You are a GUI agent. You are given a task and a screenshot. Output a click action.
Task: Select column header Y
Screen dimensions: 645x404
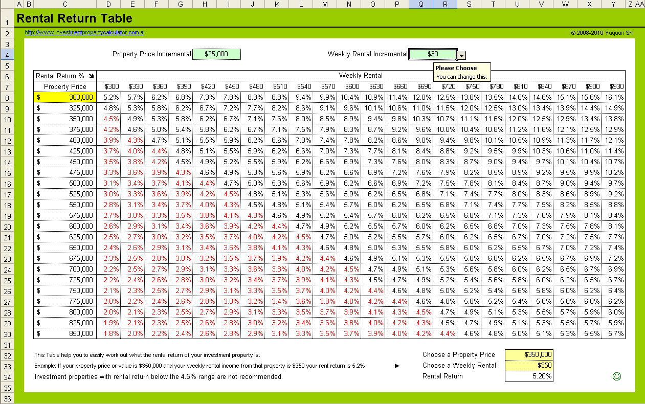(613, 4)
